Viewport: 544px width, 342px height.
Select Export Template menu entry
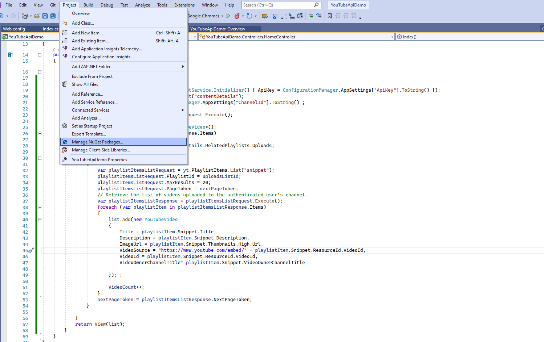[123, 134]
